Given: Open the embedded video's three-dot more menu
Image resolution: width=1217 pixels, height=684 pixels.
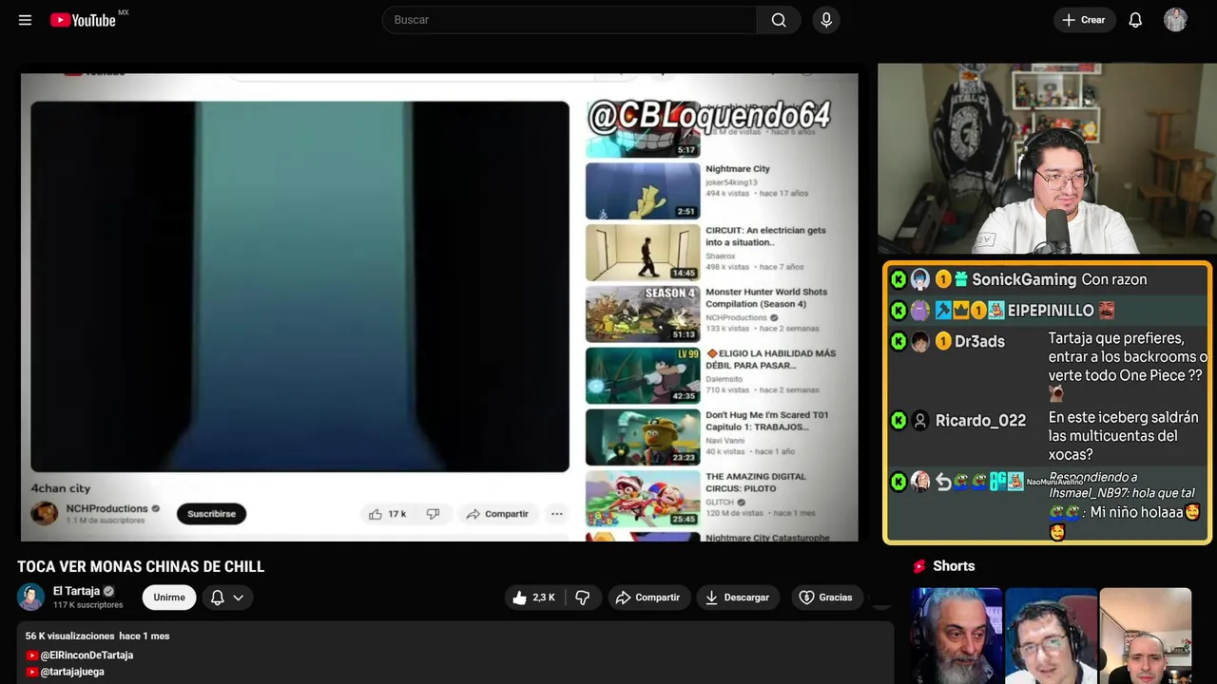Looking at the screenshot, I should [x=557, y=514].
